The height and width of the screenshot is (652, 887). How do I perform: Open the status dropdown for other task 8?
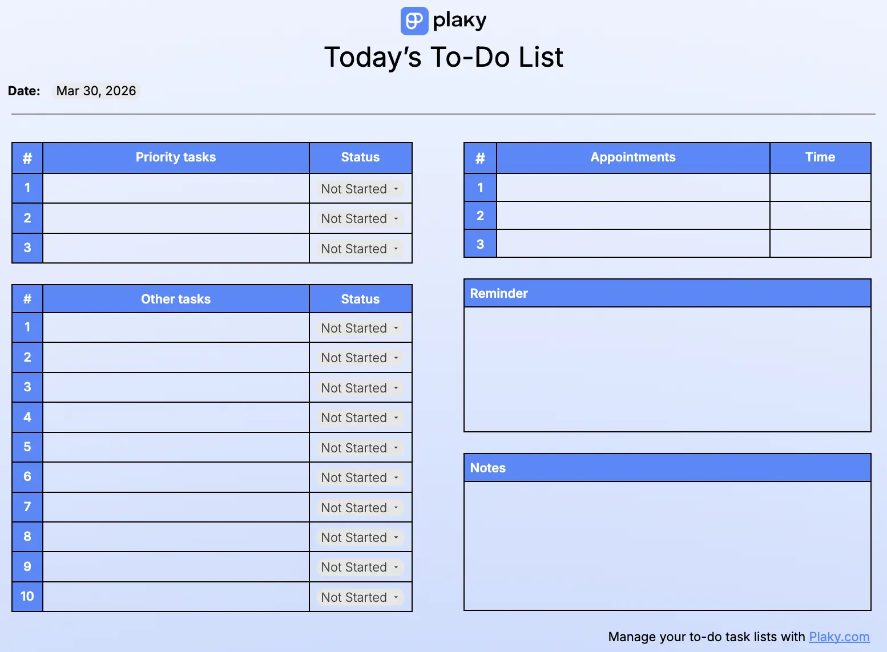click(360, 537)
